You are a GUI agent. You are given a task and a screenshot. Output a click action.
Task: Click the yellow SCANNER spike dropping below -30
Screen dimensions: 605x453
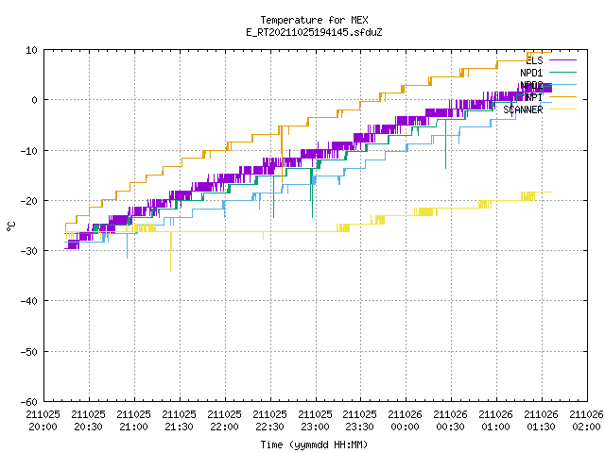pyautogui.click(x=170, y=252)
